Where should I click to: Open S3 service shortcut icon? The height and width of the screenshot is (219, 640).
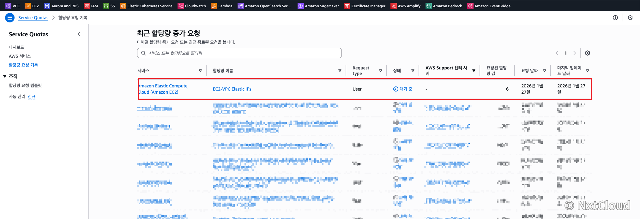pyautogui.click(x=106, y=6)
